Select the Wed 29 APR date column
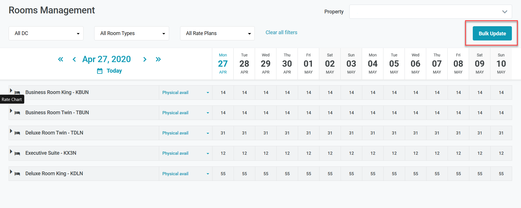Screen dimensions: 521x208 [266, 64]
